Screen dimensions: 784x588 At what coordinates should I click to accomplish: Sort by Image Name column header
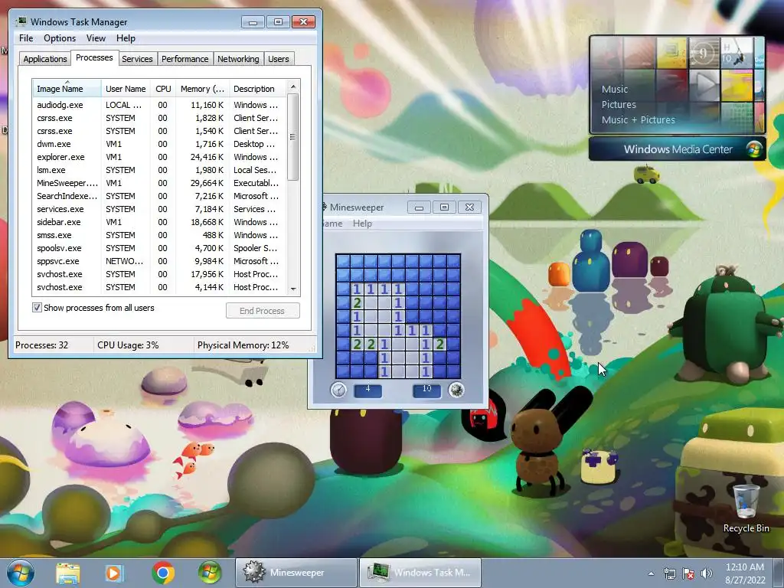coord(67,89)
